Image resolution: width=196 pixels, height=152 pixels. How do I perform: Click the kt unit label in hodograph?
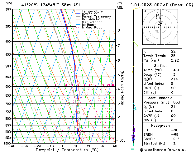[x=145, y=11]
